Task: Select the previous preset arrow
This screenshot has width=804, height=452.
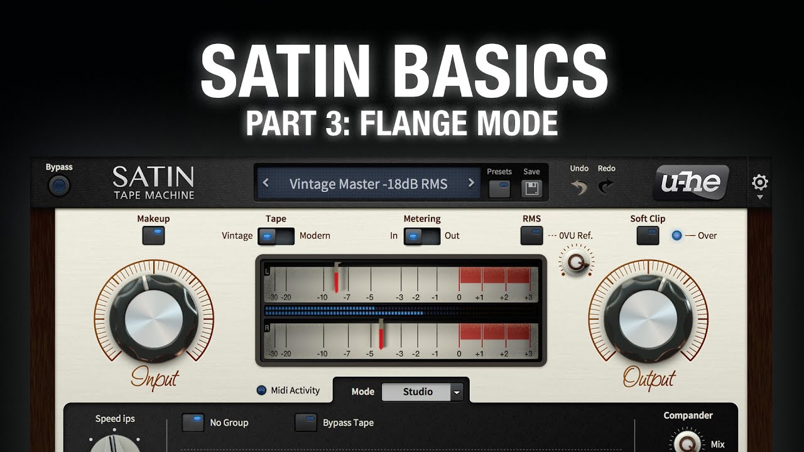Action: [x=266, y=183]
